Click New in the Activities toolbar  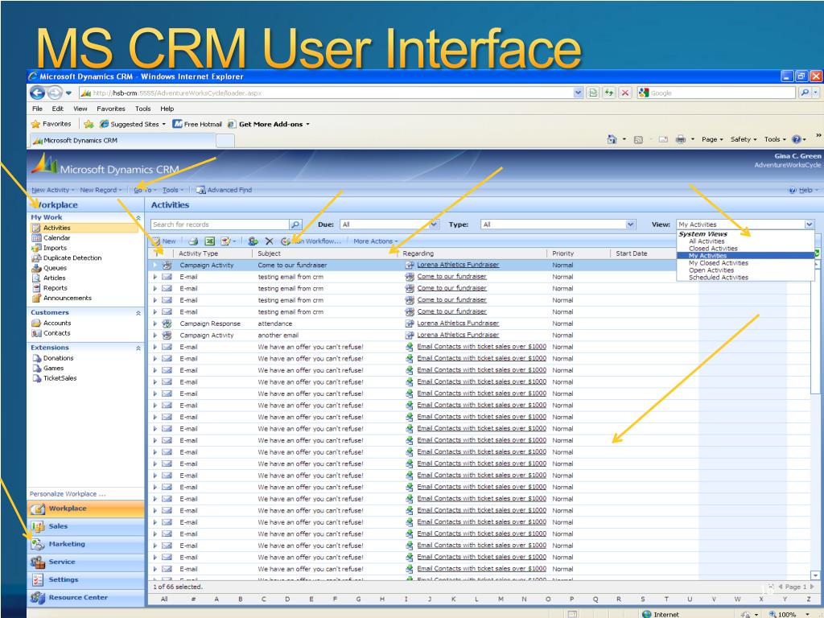tap(164, 241)
